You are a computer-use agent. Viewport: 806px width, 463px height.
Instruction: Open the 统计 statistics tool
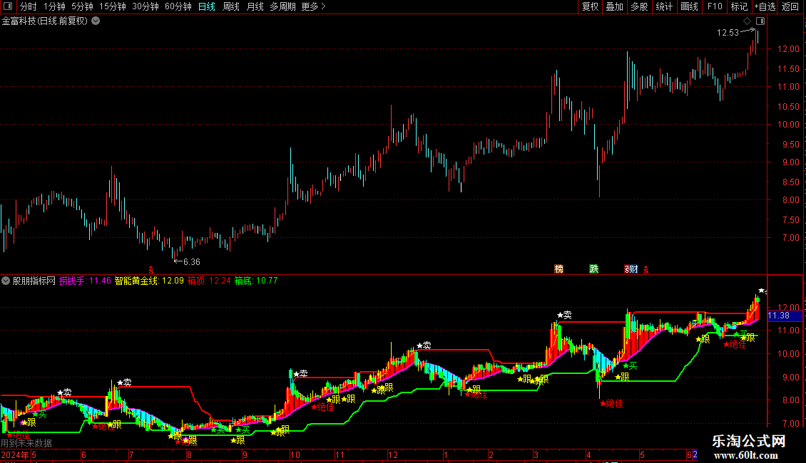tap(664, 6)
